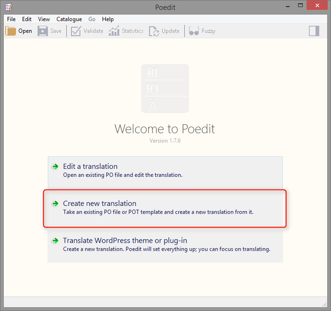Minimize the Poedit window
This screenshot has width=331, height=311.
[x=288, y=6]
